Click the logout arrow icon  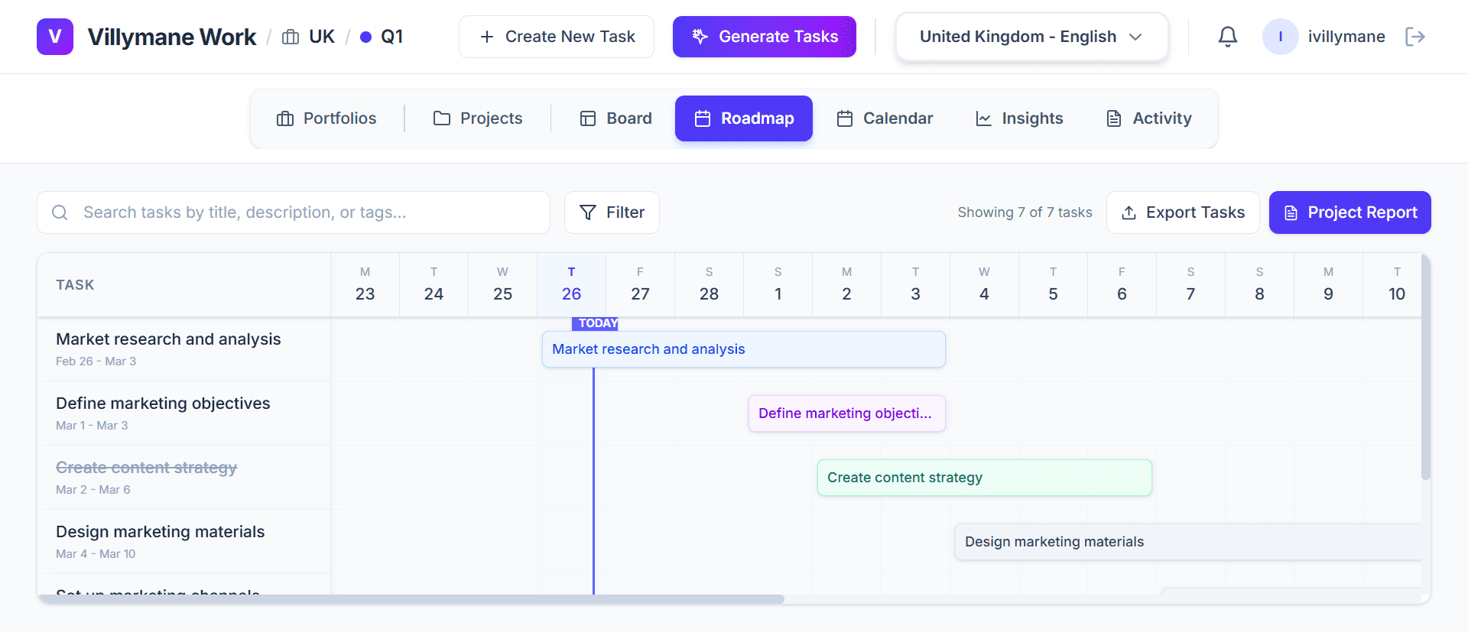1414,37
